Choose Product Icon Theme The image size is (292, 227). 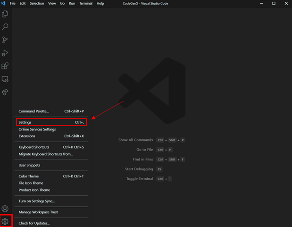51,190
